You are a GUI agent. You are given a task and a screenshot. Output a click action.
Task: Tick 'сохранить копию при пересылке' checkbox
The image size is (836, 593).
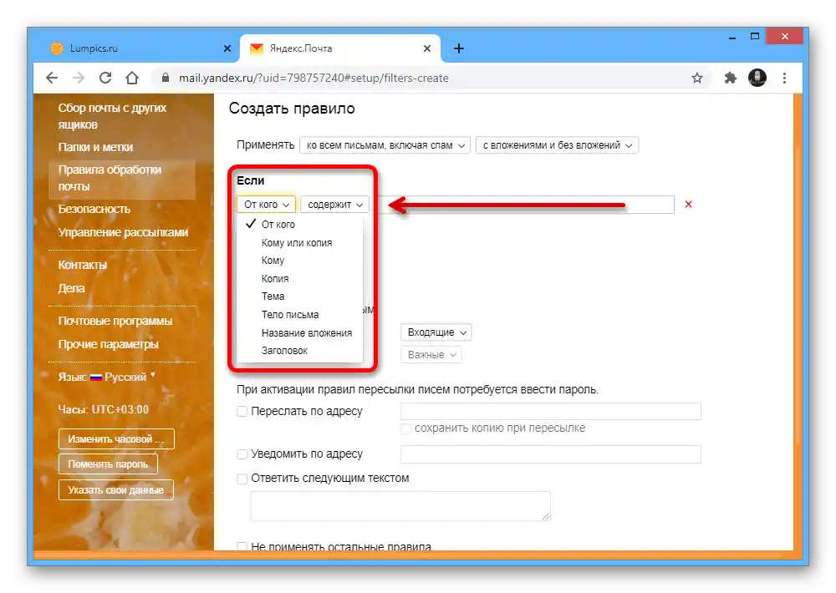[405, 428]
